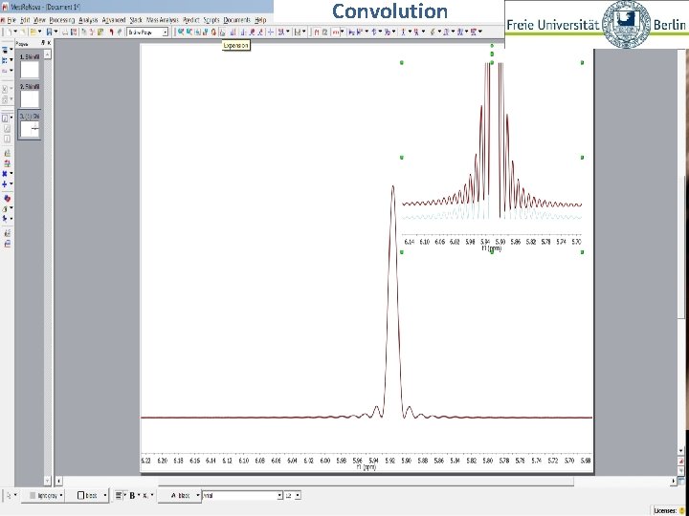Click the Zoom Out magnifier icon
This screenshot has height=516, width=689.
189,32
